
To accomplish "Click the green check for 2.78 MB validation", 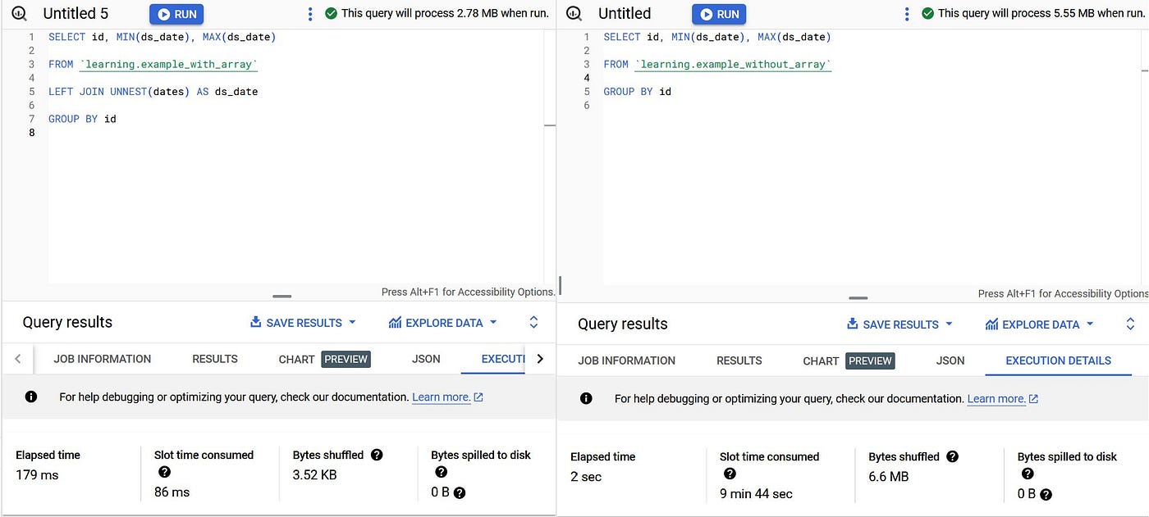I will click(331, 13).
